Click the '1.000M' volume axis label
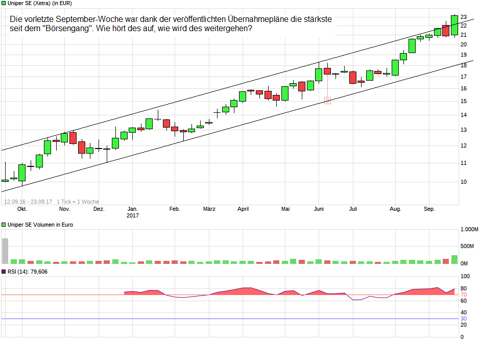Viewport: 480px width, 342px height. tap(469, 229)
